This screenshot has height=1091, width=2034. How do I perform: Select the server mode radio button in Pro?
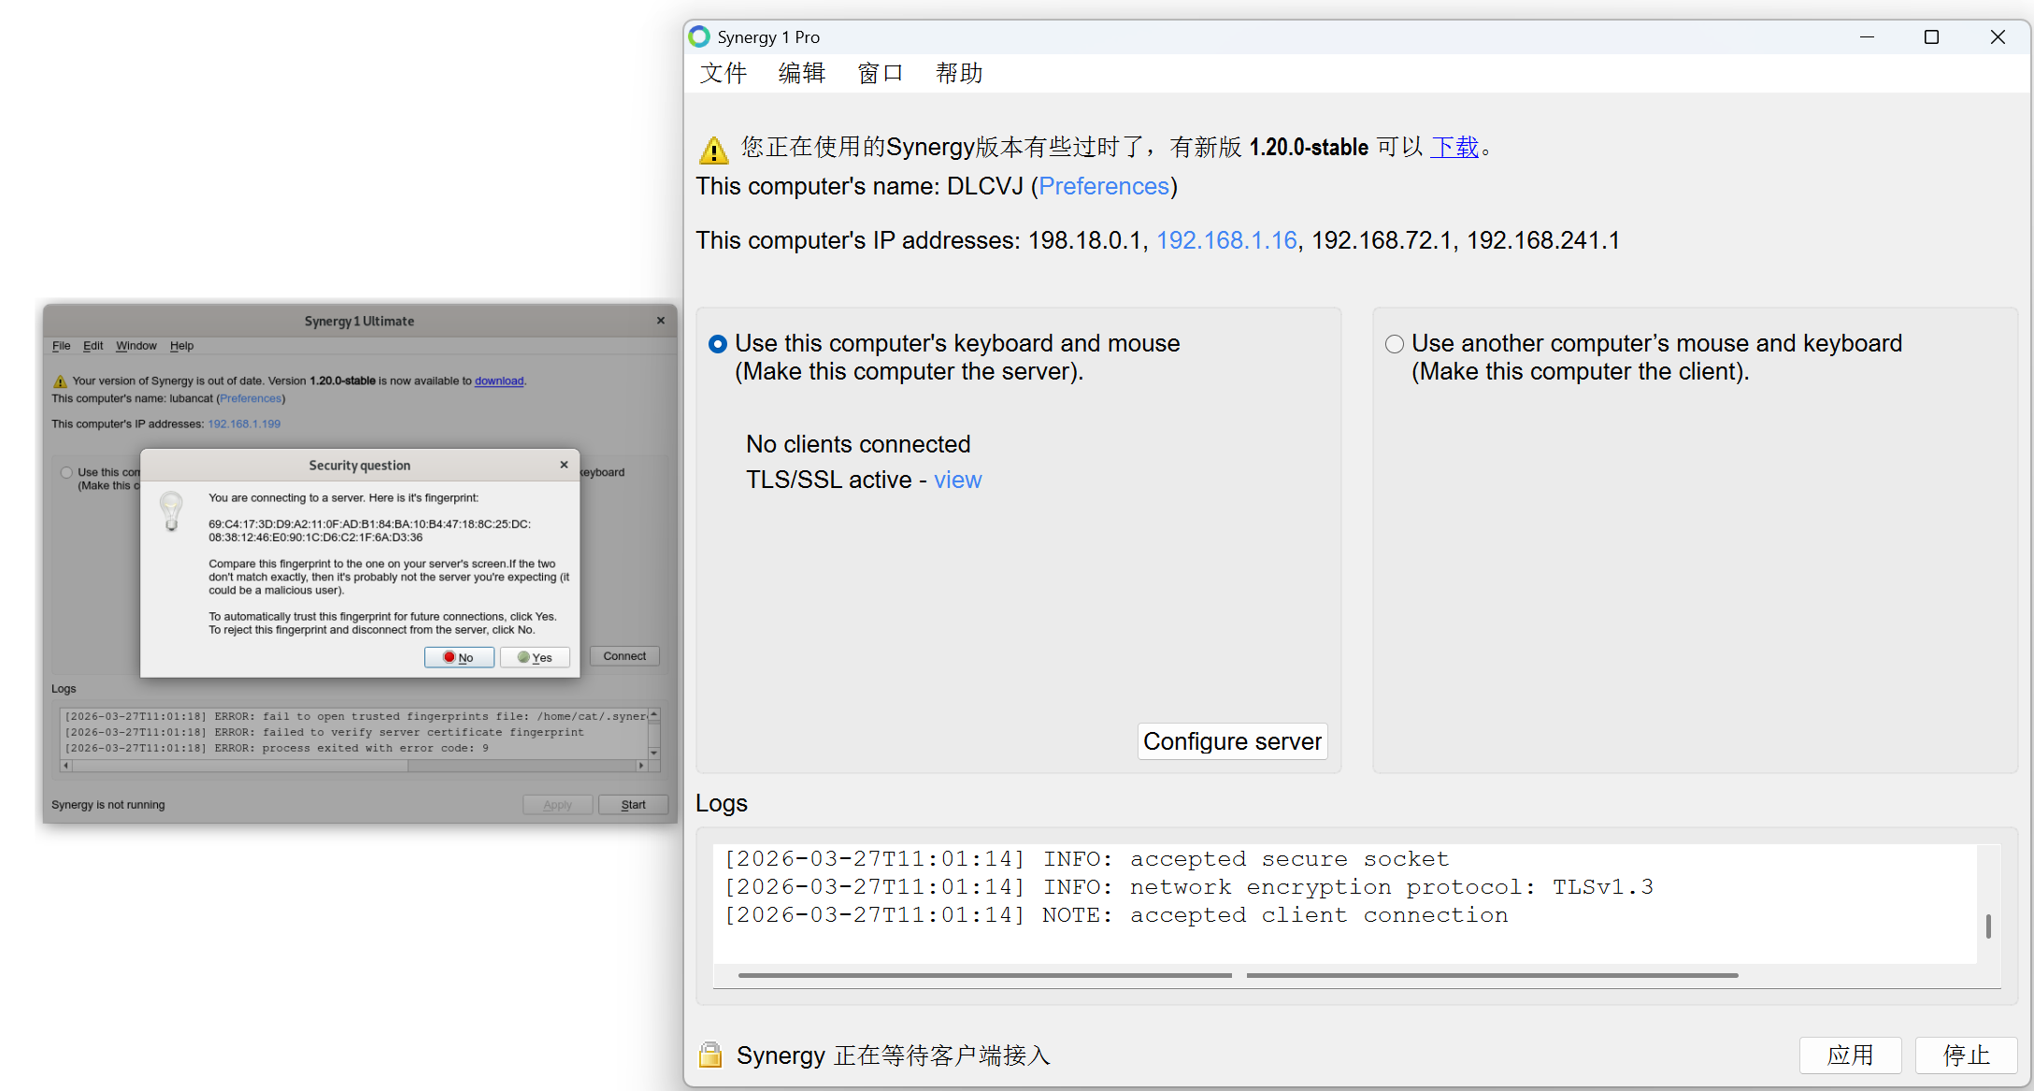pyautogui.click(x=718, y=344)
